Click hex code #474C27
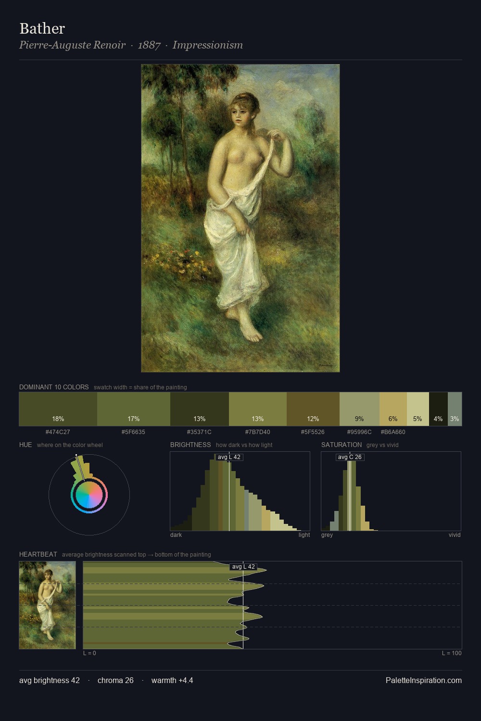The width and height of the screenshot is (481, 721). (58, 432)
